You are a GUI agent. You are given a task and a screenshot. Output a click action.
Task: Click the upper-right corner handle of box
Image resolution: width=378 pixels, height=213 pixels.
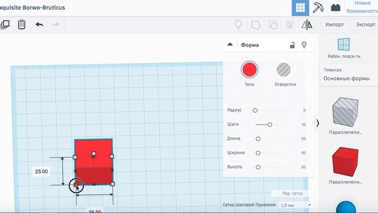[112, 156]
